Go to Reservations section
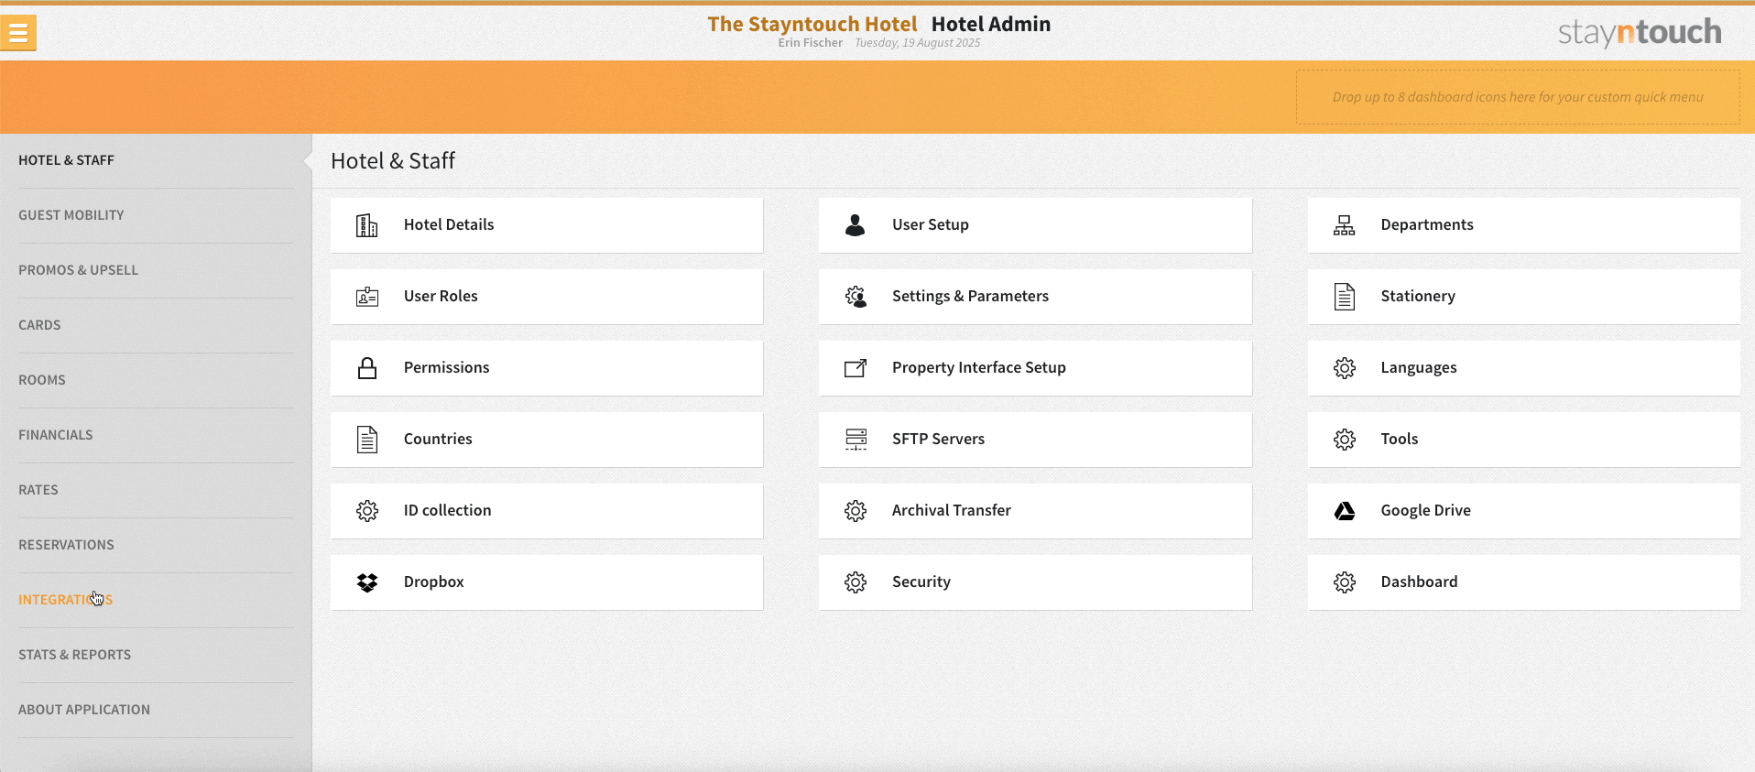This screenshot has width=1755, height=772. (x=66, y=545)
